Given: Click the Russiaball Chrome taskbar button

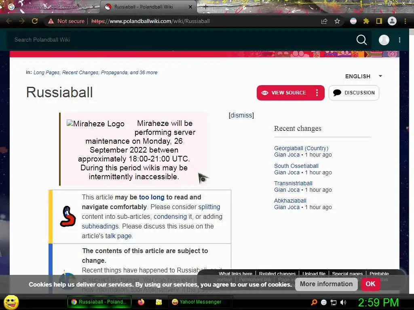Looking at the screenshot, I should (x=99, y=302).
